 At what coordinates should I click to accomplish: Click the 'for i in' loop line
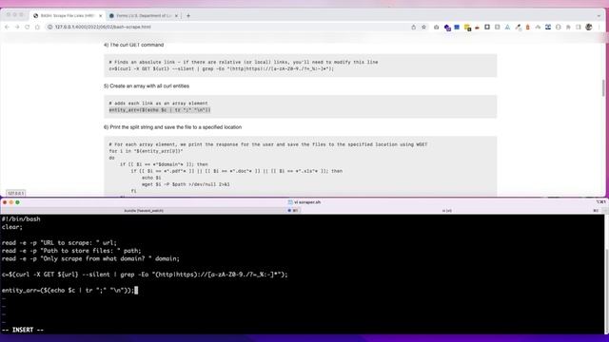pyautogui.click(x=146, y=151)
